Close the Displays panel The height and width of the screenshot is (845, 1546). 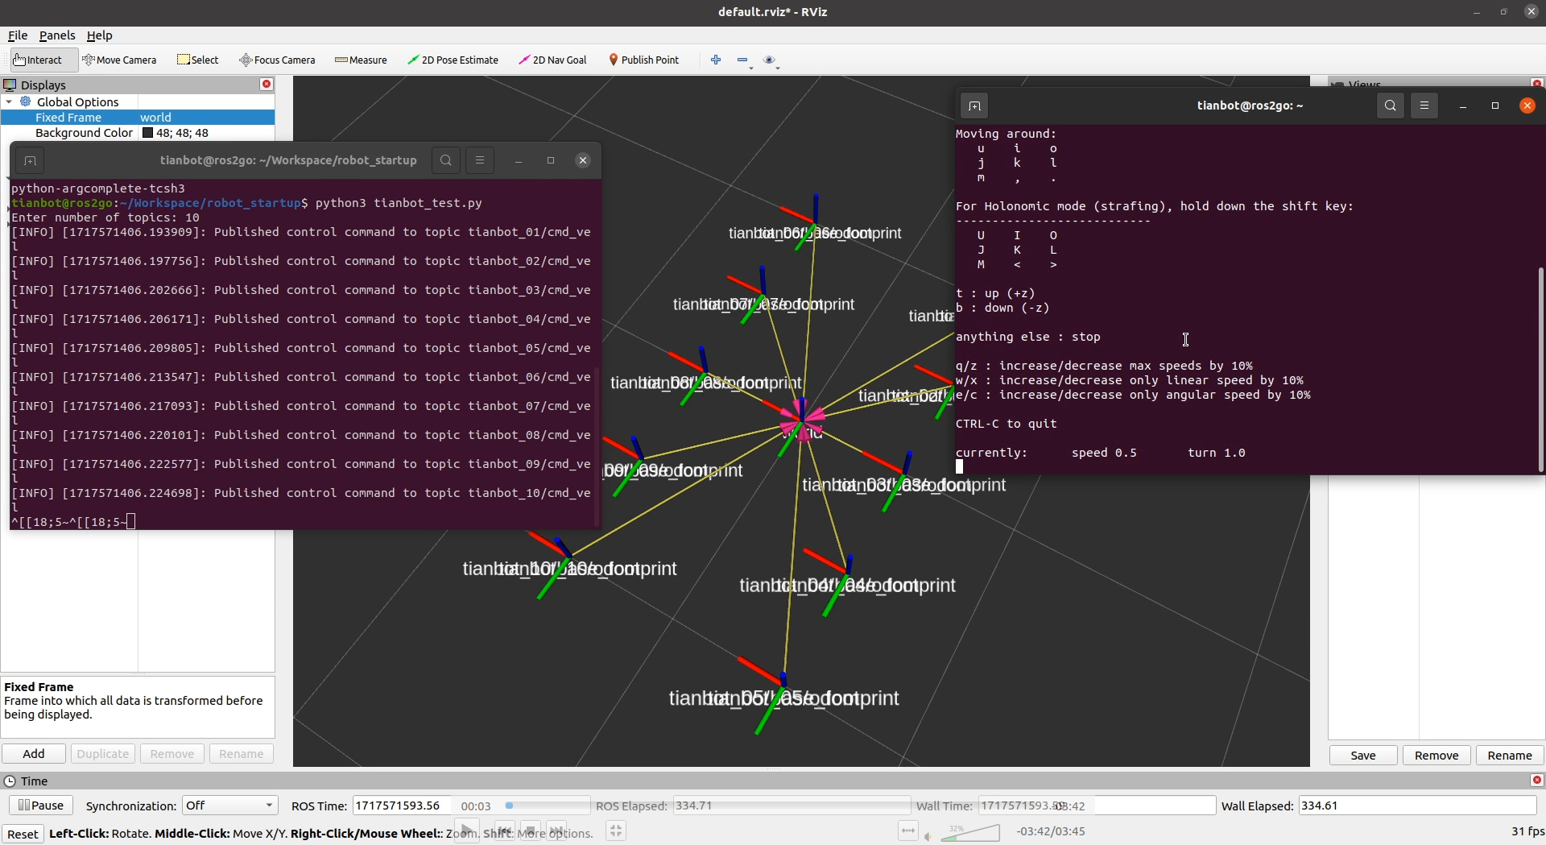point(267,84)
